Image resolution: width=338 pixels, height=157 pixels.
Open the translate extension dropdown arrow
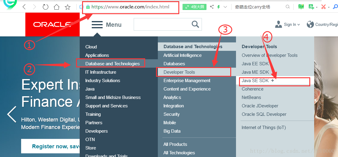click(317, 7)
